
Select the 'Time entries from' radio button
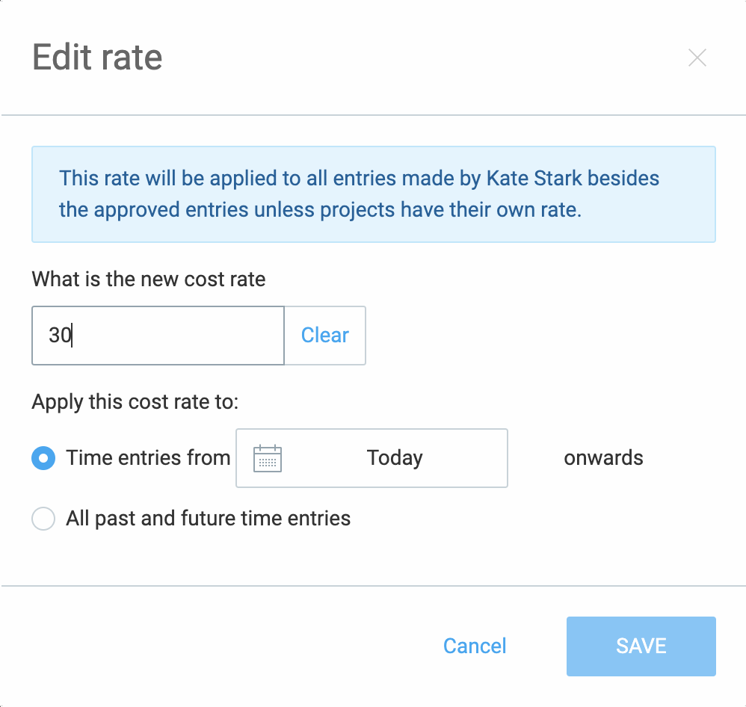43,458
